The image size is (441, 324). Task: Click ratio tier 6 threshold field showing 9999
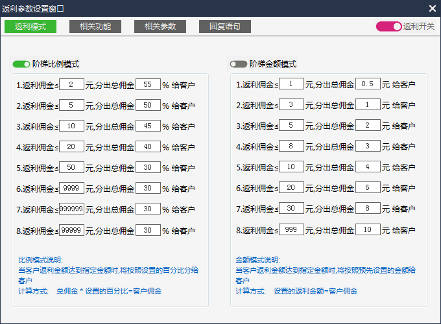click(71, 188)
